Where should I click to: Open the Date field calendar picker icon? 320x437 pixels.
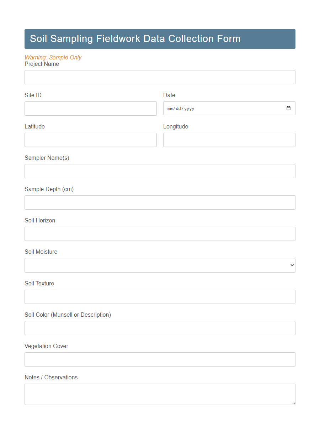click(x=288, y=108)
